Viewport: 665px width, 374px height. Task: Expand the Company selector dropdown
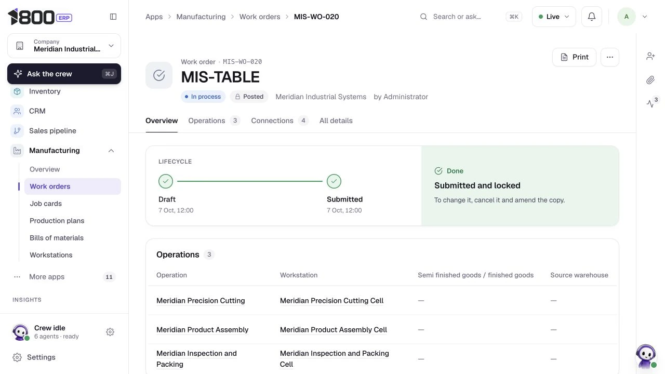pyautogui.click(x=64, y=46)
